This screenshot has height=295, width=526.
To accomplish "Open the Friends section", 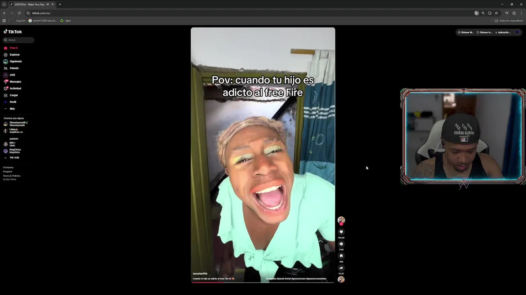I will click(x=12, y=68).
